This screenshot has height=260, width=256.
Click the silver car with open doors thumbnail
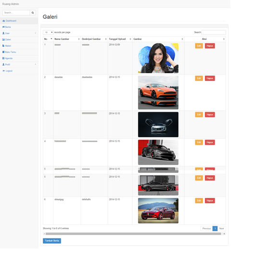(158, 125)
